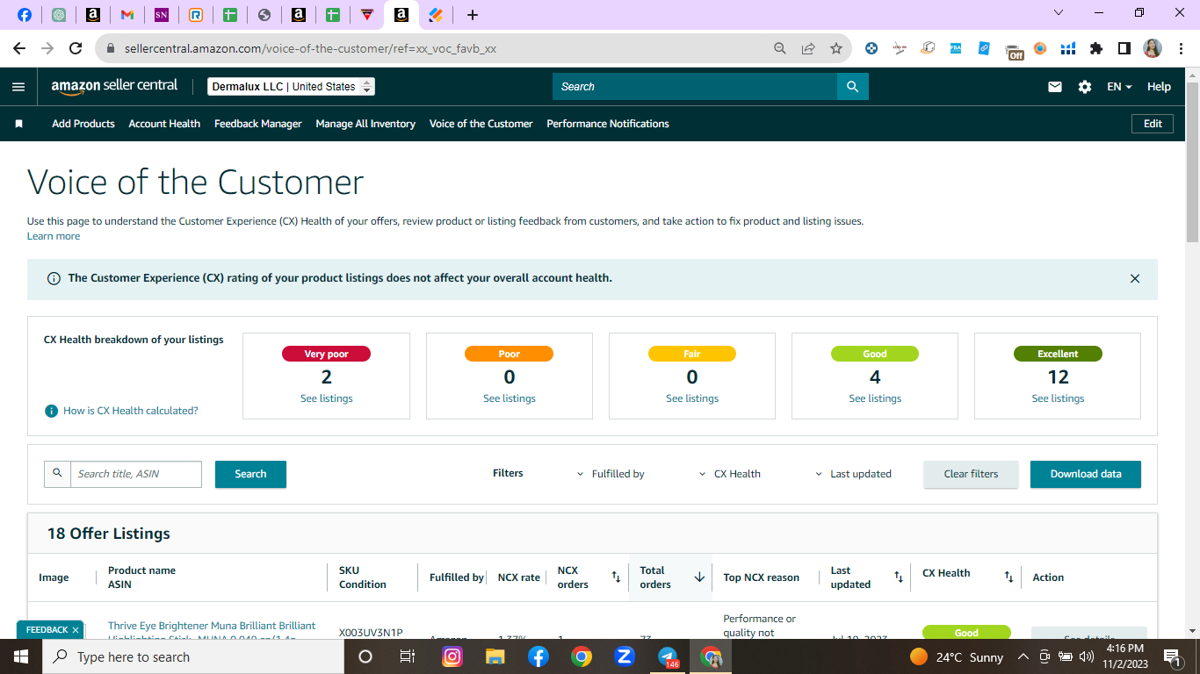
Task: Sort the NCX orders column
Action: tap(616, 577)
